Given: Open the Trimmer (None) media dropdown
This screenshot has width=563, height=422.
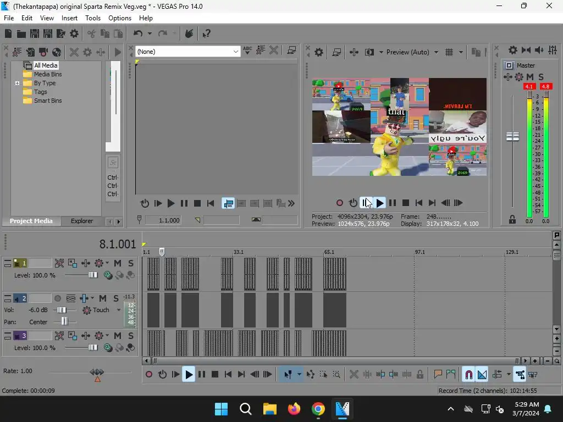Looking at the screenshot, I should tap(235, 52).
